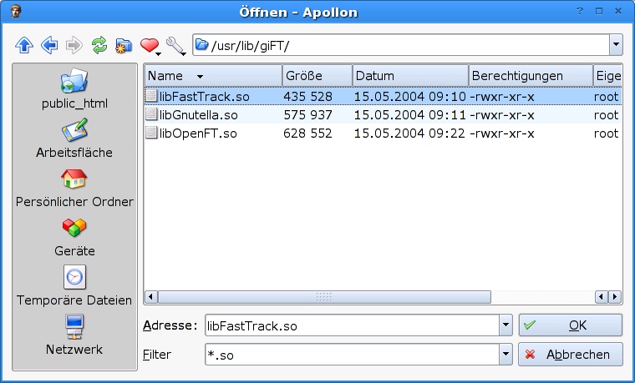Screen dimensions: 635x383
Task: Click the right arrow at scrollbar end
Action: point(615,297)
